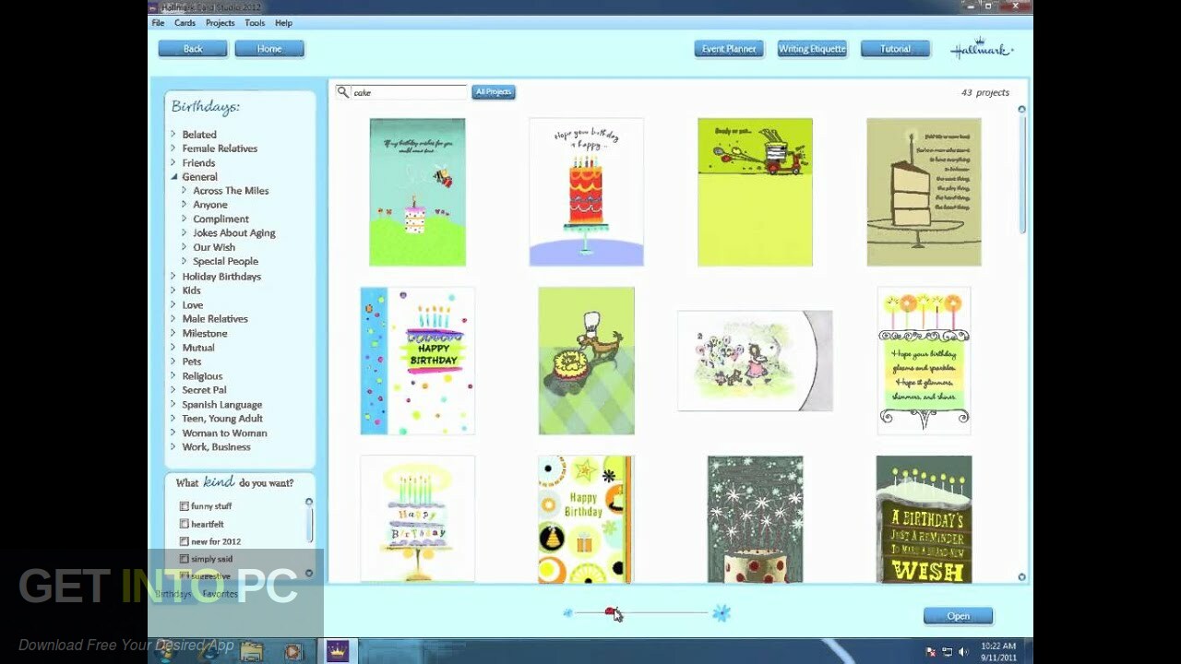The width and height of the screenshot is (1181, 664).
Task: Select the 'glimmers, shimmers, and shines' card
Action: [924, 361]
